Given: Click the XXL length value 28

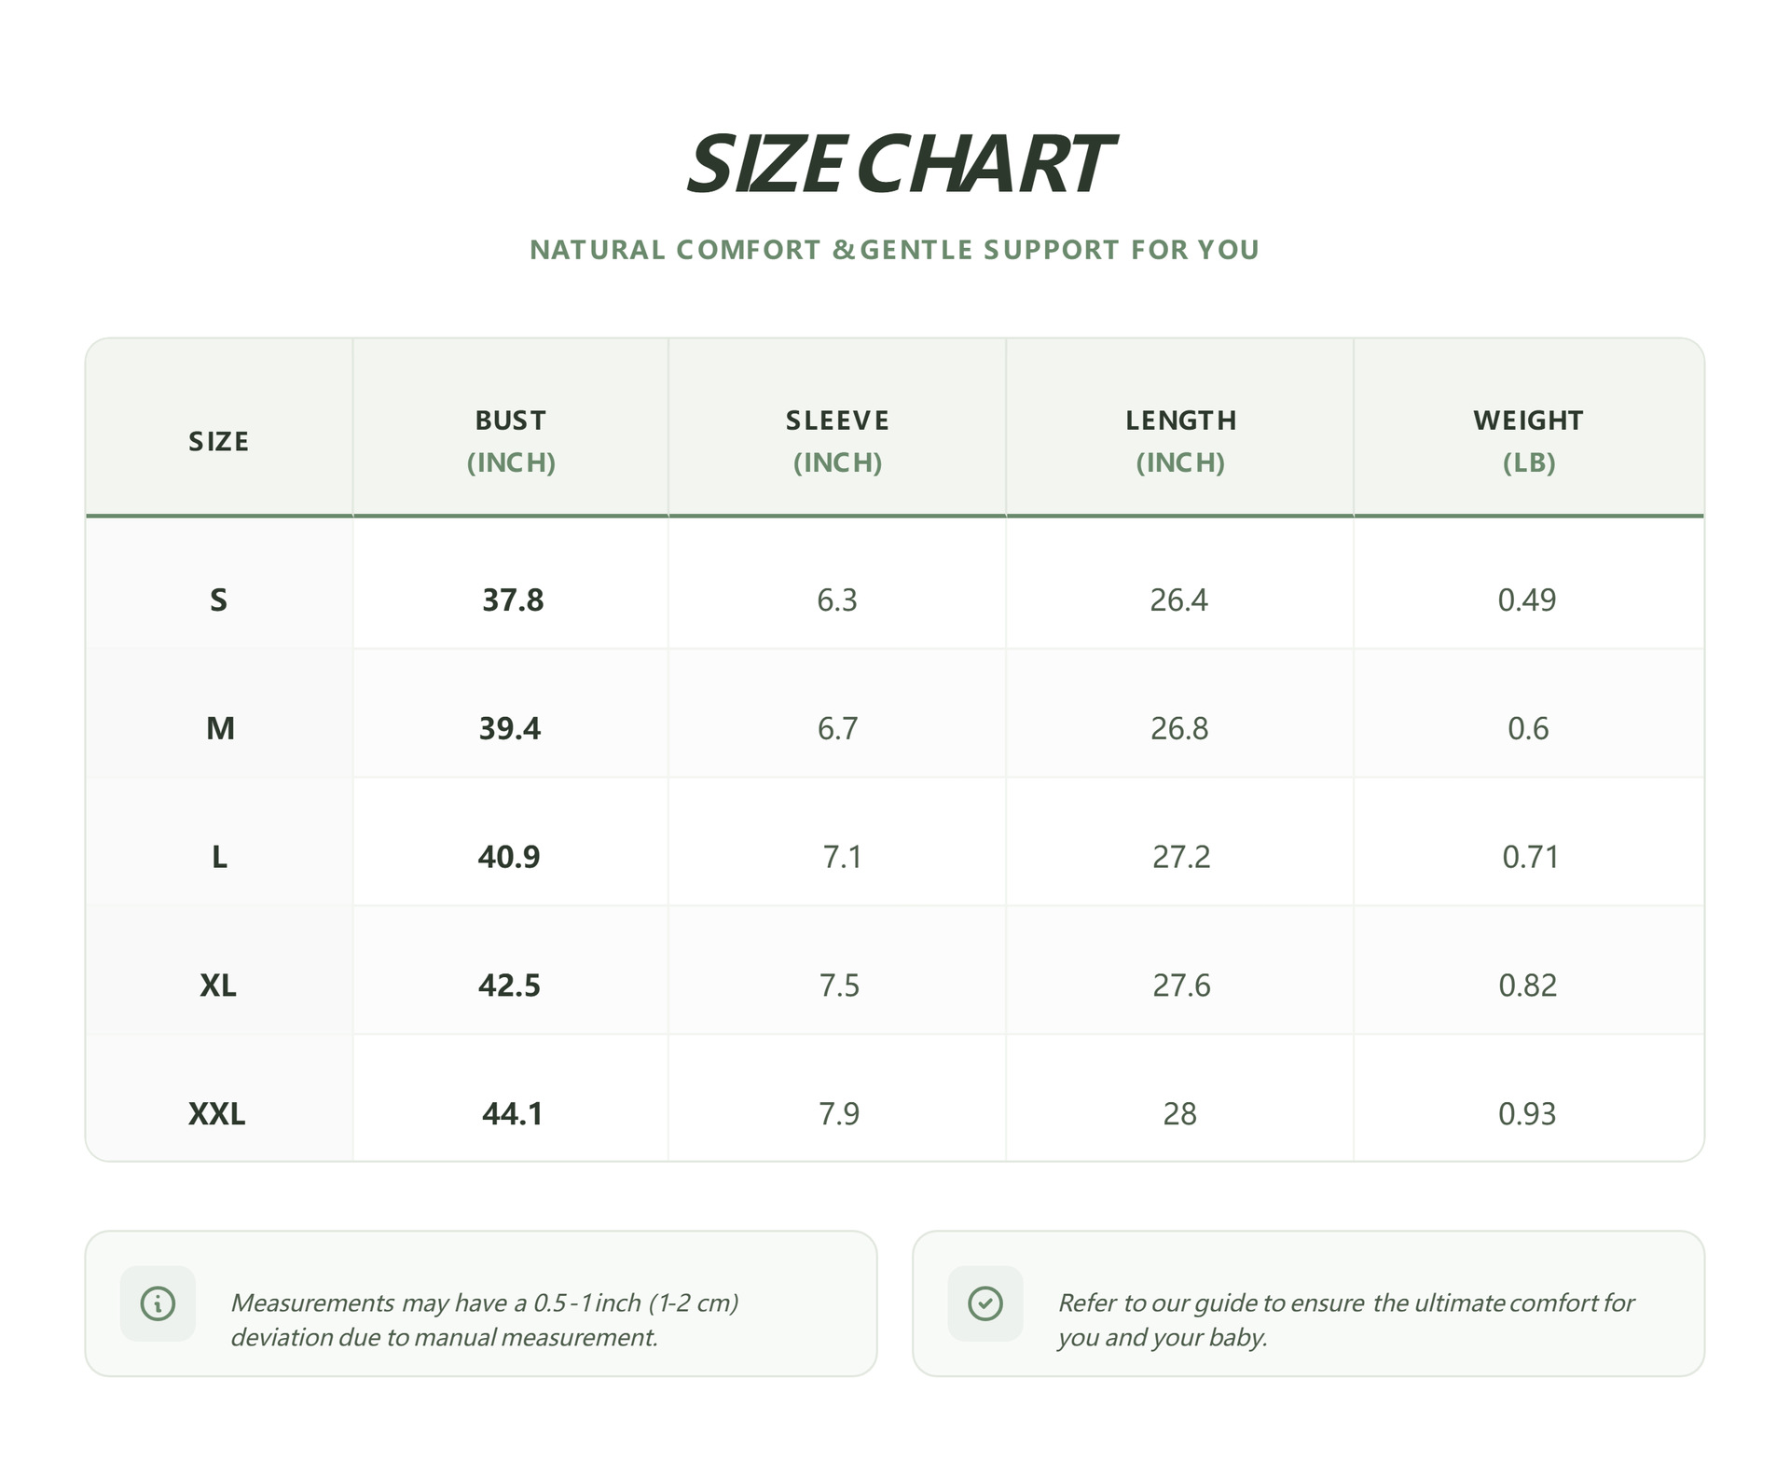Looking at the screenshot, I should click(1179, 1113).
